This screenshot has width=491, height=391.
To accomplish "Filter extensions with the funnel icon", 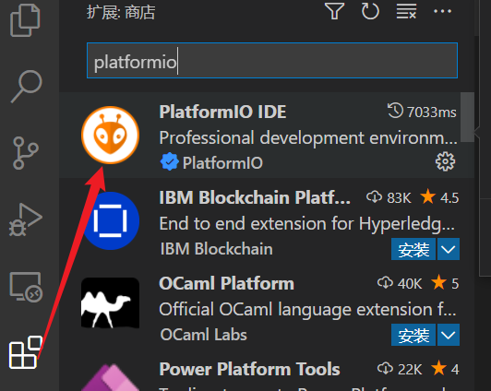I will coord(334,11).
